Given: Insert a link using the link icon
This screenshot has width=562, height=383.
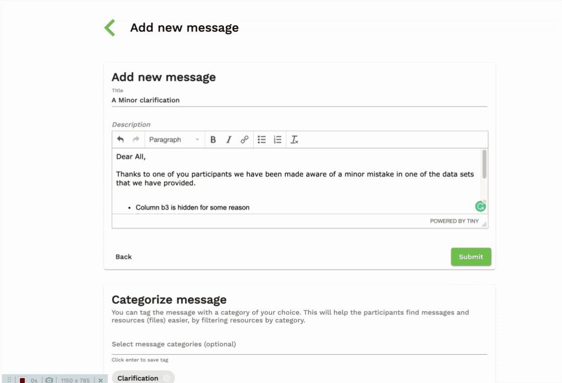Looking at the screenshot, I should 244,140.
